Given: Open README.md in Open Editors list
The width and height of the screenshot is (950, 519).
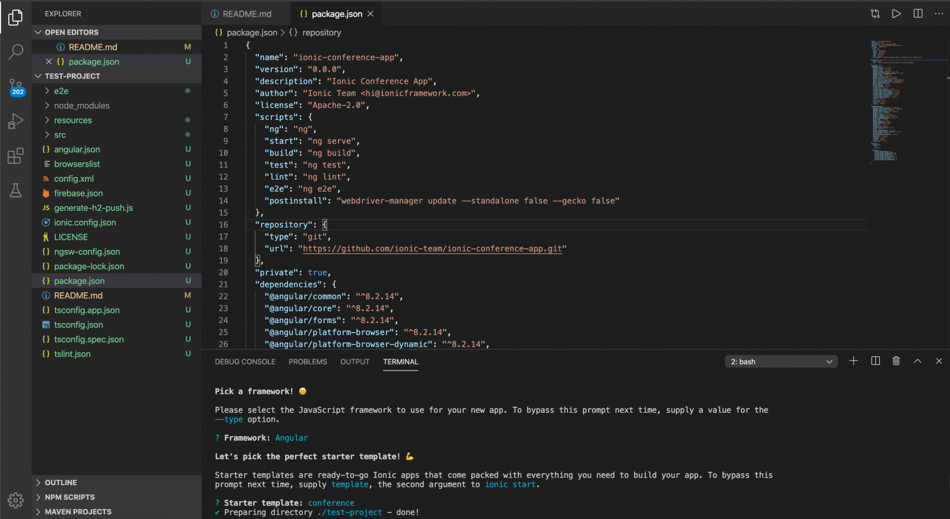Looking at the screenshot, I should (116, 47).
